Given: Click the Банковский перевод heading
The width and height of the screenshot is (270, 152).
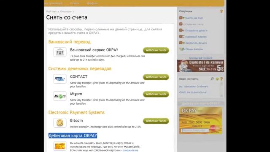Looking at the screenshot, I should pos(69,42).
